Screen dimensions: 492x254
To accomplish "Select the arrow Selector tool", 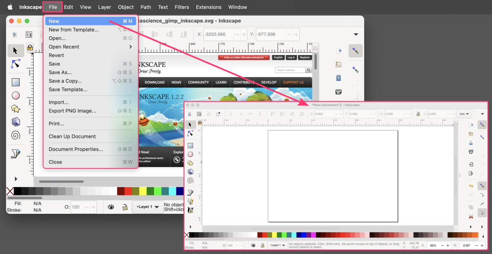I will tap(16, 51).
